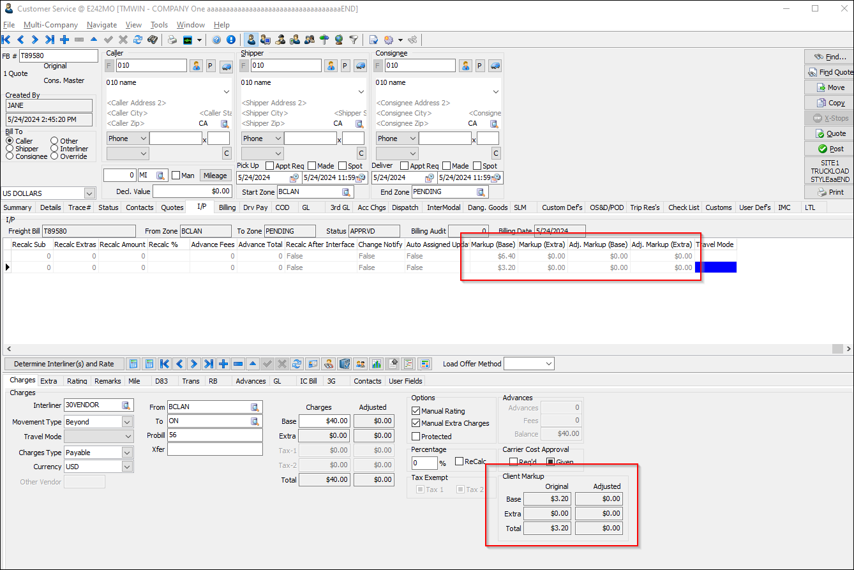Open the Travel Mode dropdown
Screen dimensions: 854x570
point(127,437)
